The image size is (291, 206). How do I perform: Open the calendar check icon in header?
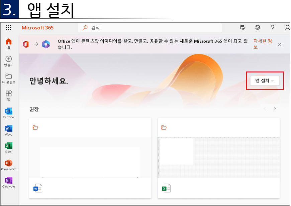tap(243, 28)
